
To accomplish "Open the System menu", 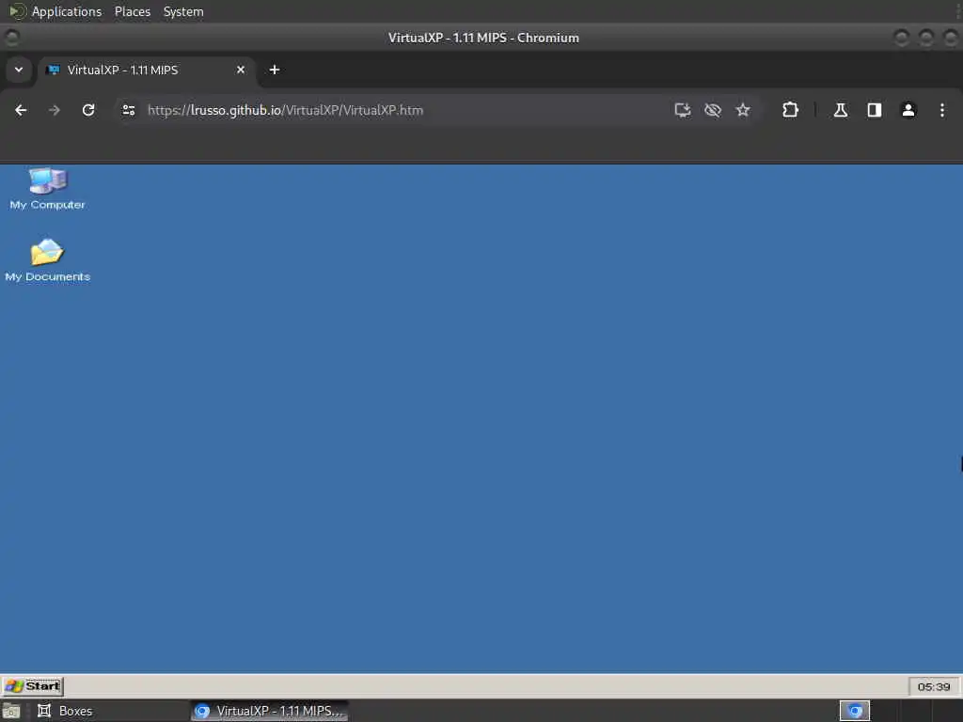I will (183, 11).
